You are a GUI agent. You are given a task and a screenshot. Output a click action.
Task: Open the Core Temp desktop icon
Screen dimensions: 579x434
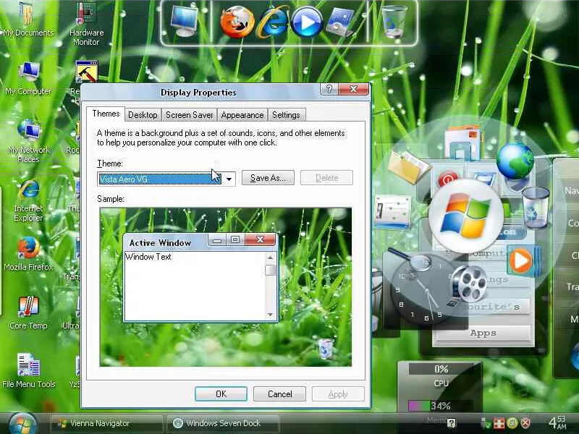28,313
